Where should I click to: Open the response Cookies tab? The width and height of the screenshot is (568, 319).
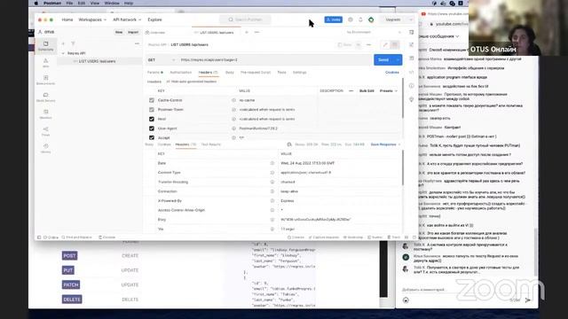pyautogui.click(x=164, y=144)
